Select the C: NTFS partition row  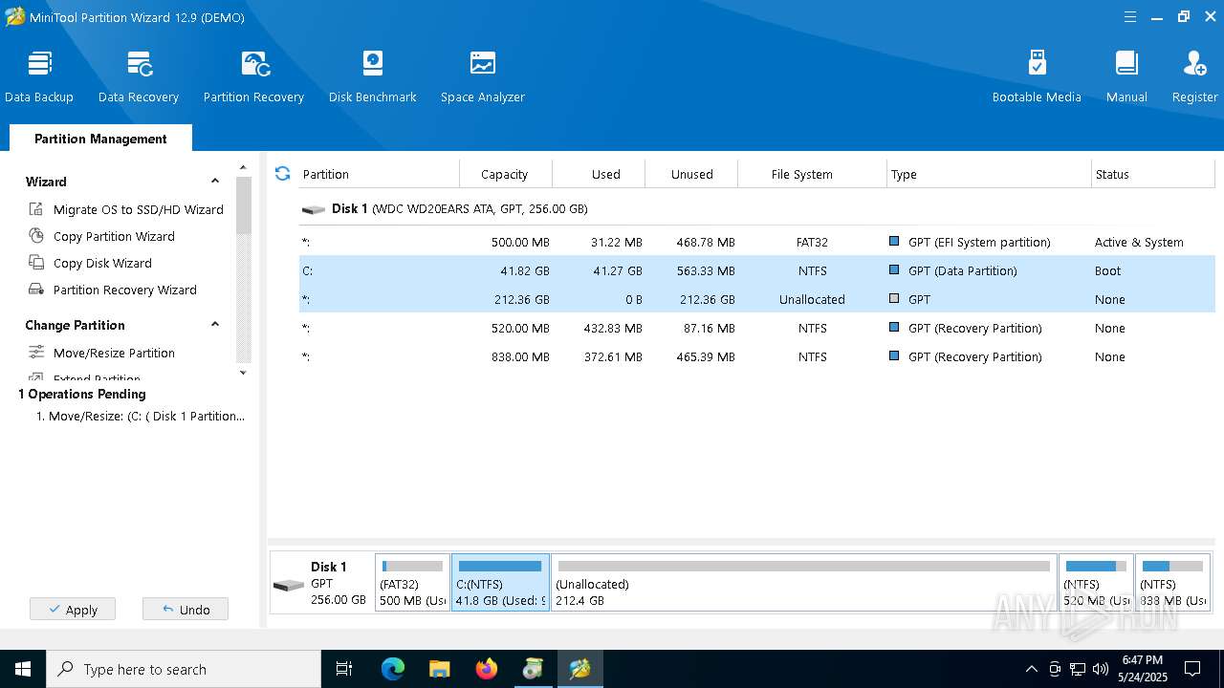756,270
